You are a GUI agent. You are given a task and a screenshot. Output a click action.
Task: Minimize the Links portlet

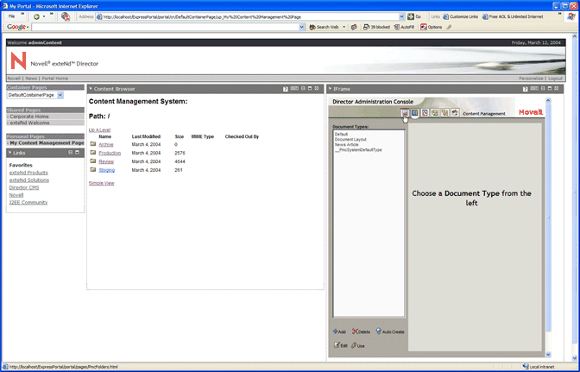pyautogui.click(x=70, y=153)
